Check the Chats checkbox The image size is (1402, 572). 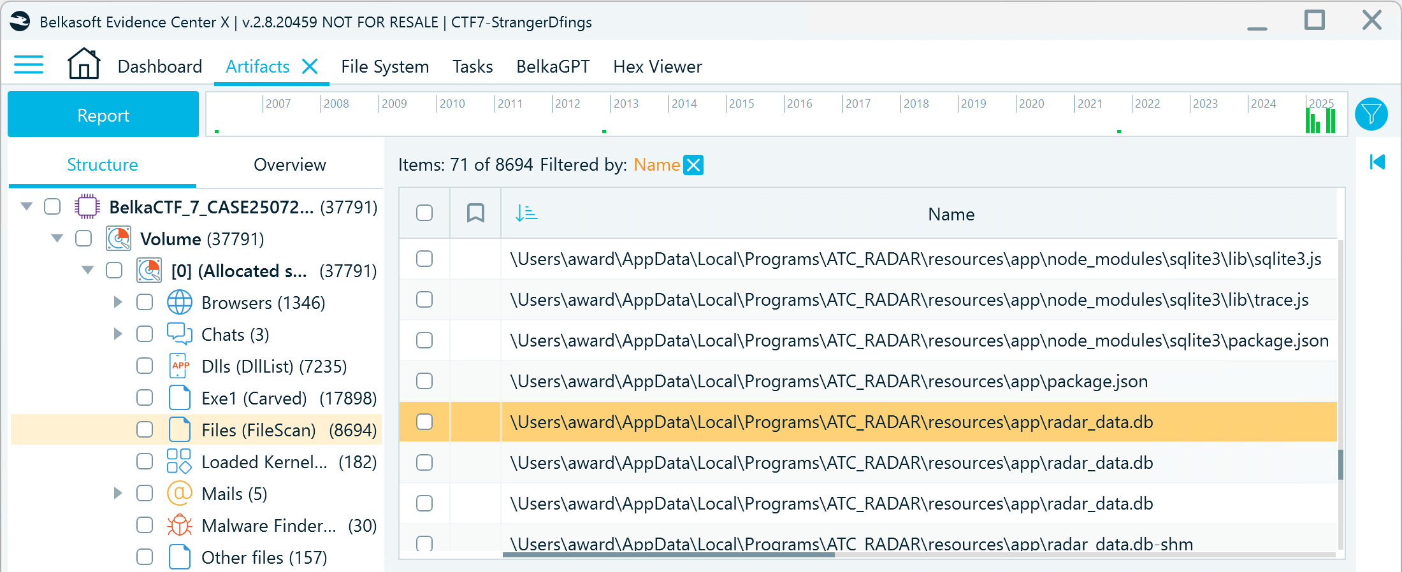click(x=145, y=334)
